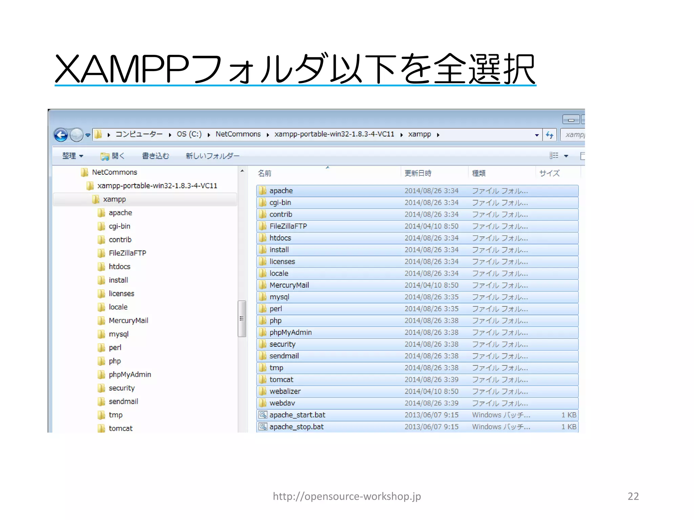Screen dimensions: 694x520
Task: Click the contrib folder icon in the file list
Action: 262,215
